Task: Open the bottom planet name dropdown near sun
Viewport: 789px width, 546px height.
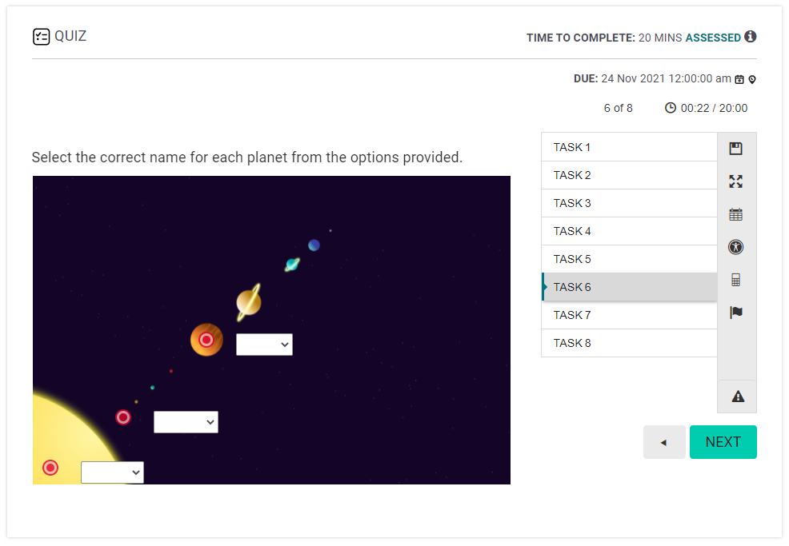Action: [x=112, y=472]
